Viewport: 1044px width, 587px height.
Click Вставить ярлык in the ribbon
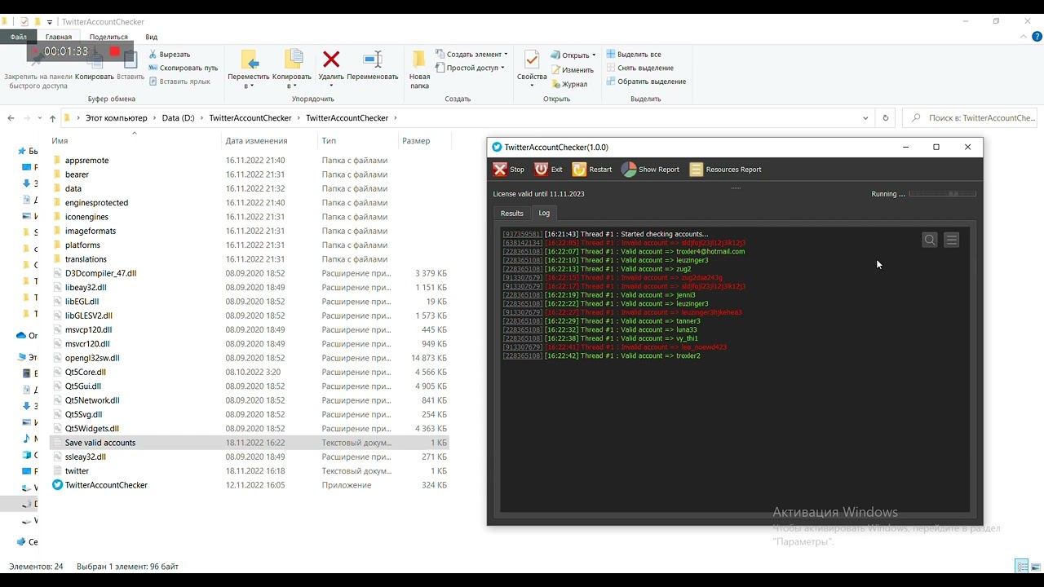tap(179, 82)
